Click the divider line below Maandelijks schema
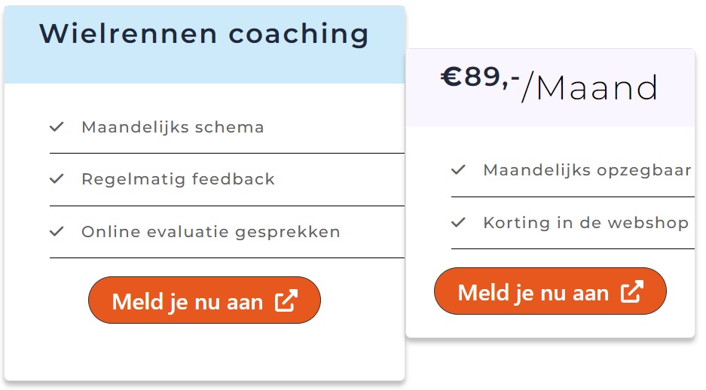706x390 pixels. (x=226, y=154)
